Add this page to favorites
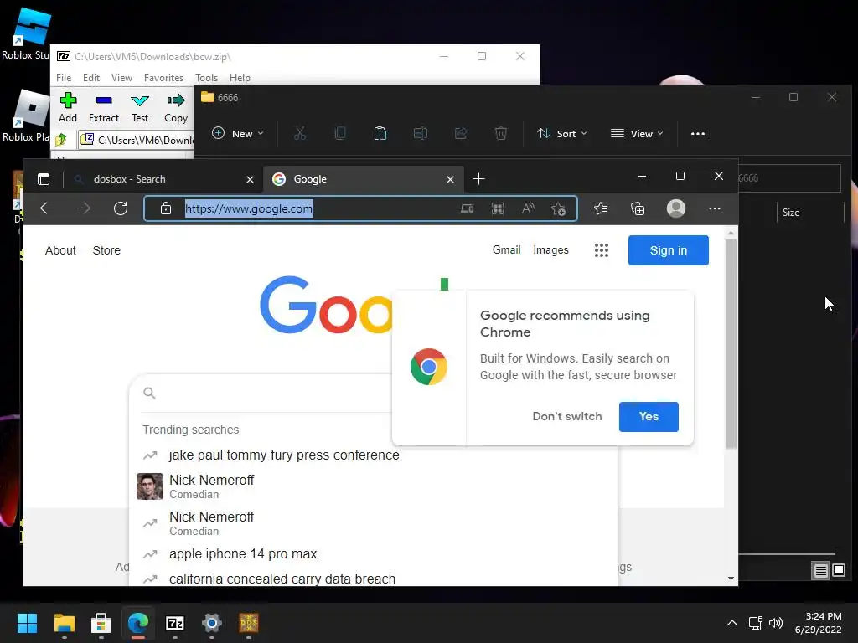The image size is (858, 643). pos(559,208)
